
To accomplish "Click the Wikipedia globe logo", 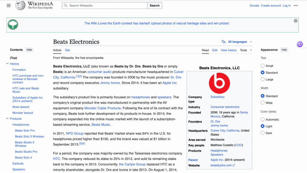I will (20, 5).
